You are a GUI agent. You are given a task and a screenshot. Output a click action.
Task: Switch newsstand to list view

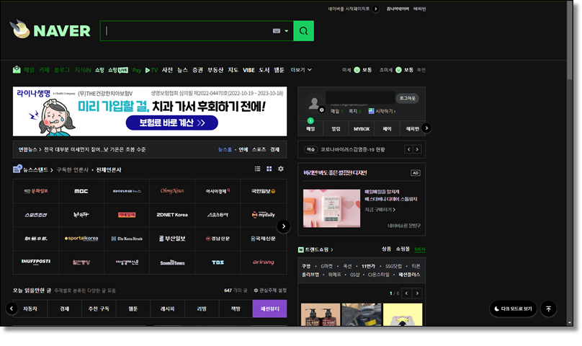pos(258,169)
